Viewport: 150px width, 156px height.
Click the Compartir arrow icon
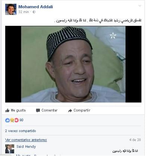[x=70, y=110]
